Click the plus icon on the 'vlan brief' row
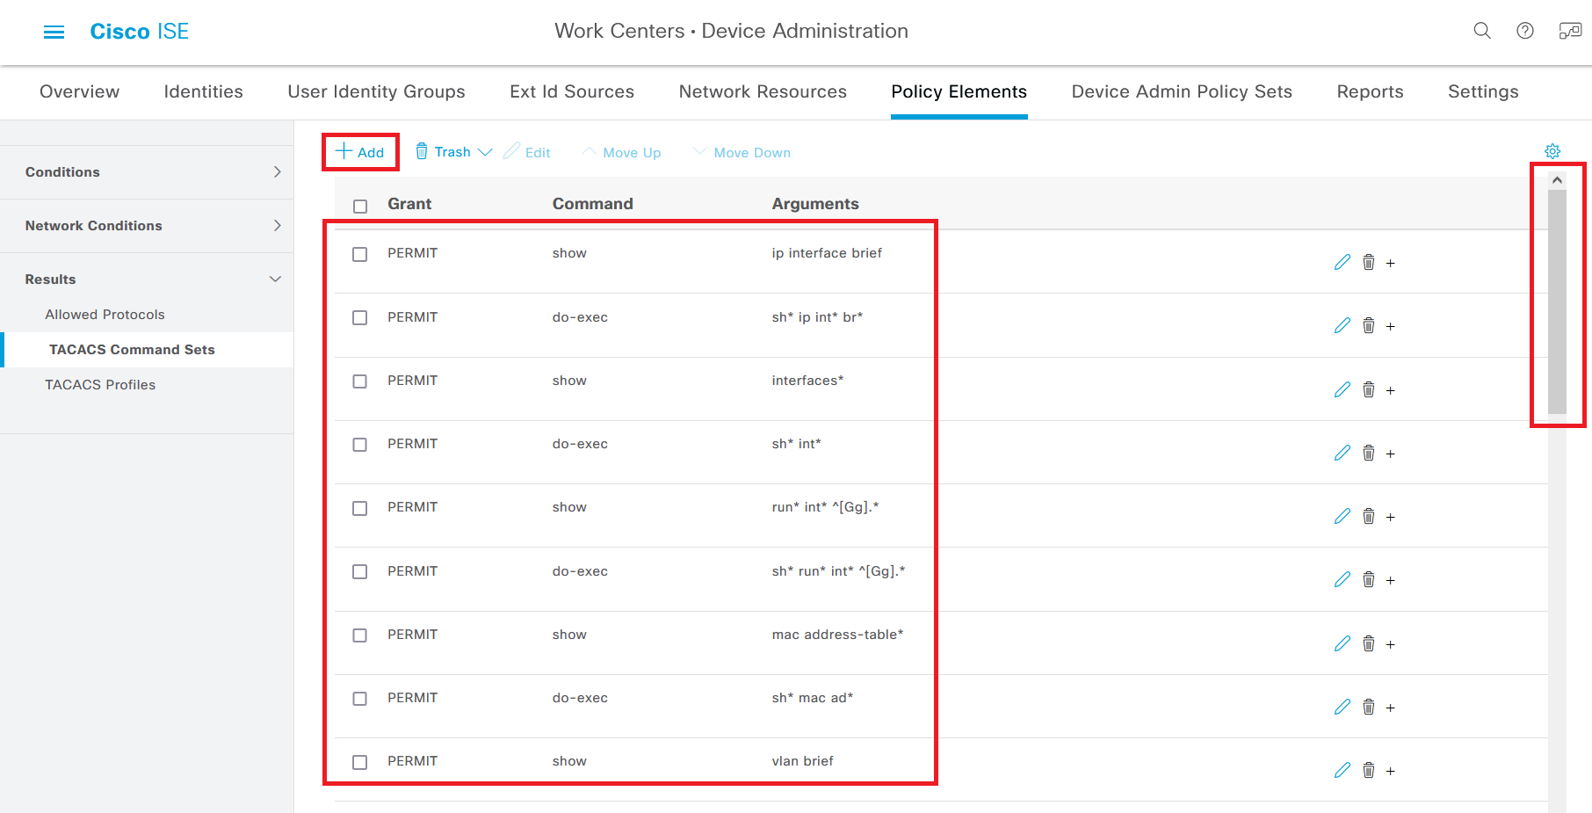The image size is (1592, 813). (1390, 770)
